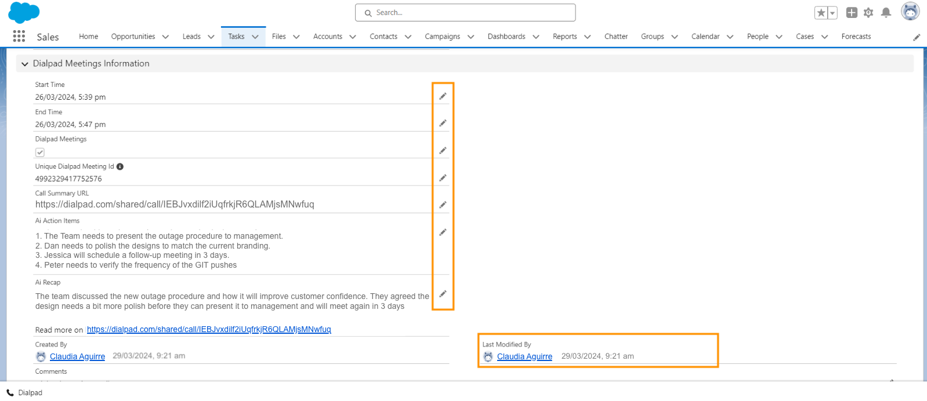Expand the Files menu chevron
Viewport: 927px width, 401px height.
296,37
